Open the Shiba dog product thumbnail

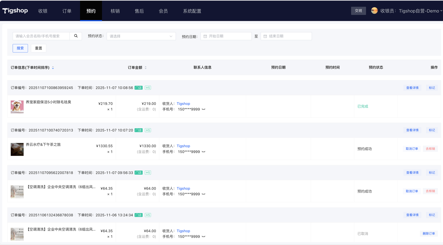(17, 107)
